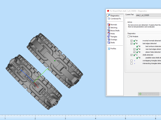Toggle the inverted normals detected checkbox
Image resolution: width=161 pixels, height=120 pixels.
pyautogui.click(x=131, y=41)
